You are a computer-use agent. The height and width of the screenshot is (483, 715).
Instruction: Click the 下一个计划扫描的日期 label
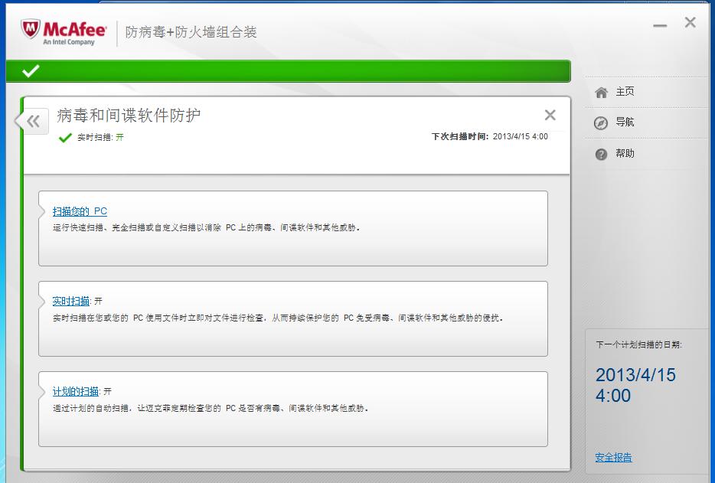(639, 344)
